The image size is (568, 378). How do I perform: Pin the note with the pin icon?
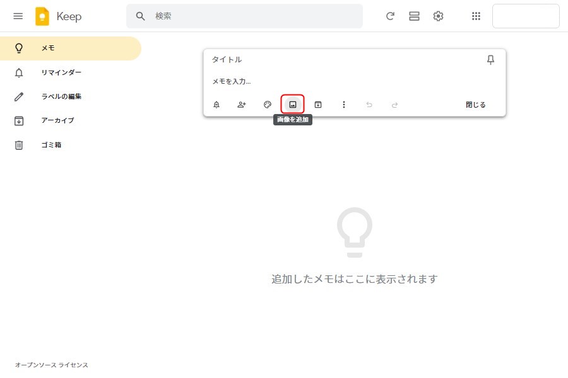click(x=490, y=60)
